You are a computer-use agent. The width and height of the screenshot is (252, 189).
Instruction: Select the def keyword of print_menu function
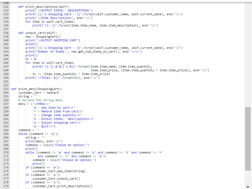[14, 89]
